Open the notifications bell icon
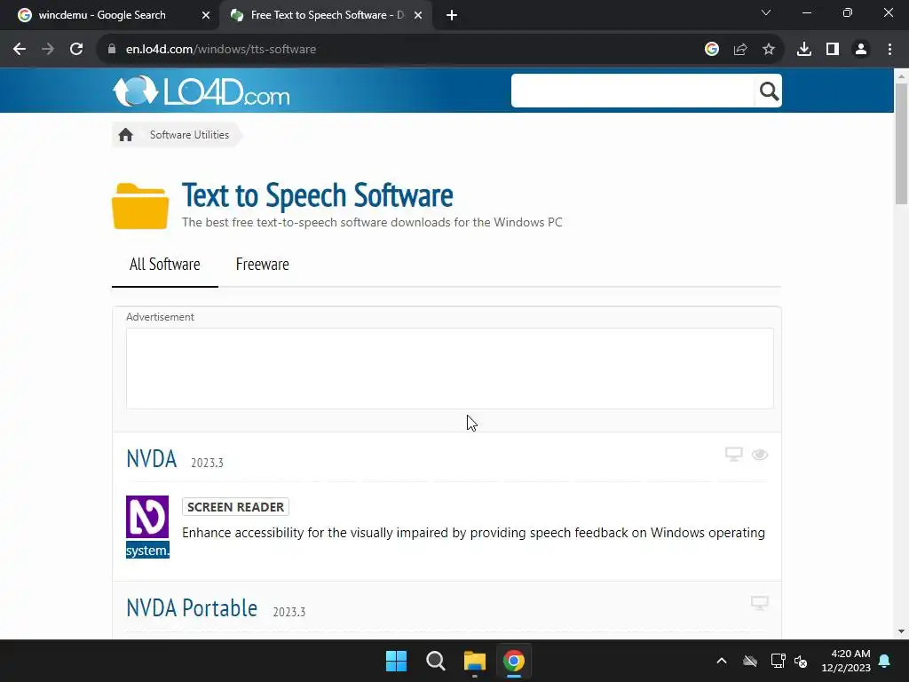The image size is (909, 682). pyautogui.click(x=885, y=661)
